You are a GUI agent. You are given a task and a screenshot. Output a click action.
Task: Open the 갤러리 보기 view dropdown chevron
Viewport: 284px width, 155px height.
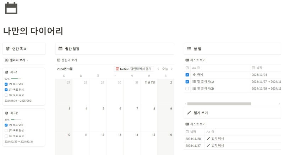(x=27, y=60)
